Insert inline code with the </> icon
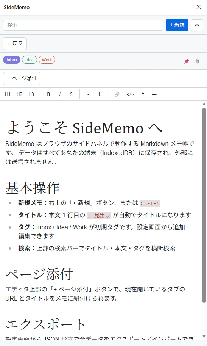The width and height of the screenshot is (207, 346). 130,94
